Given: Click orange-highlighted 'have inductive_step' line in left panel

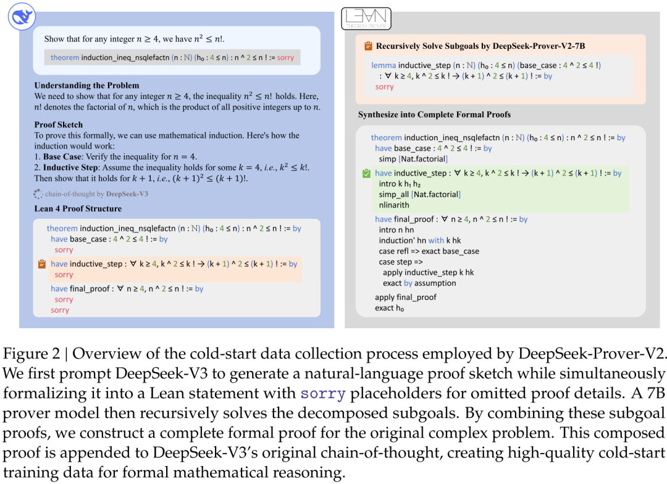Looking at the screenshot, I should tap(174, 264).
